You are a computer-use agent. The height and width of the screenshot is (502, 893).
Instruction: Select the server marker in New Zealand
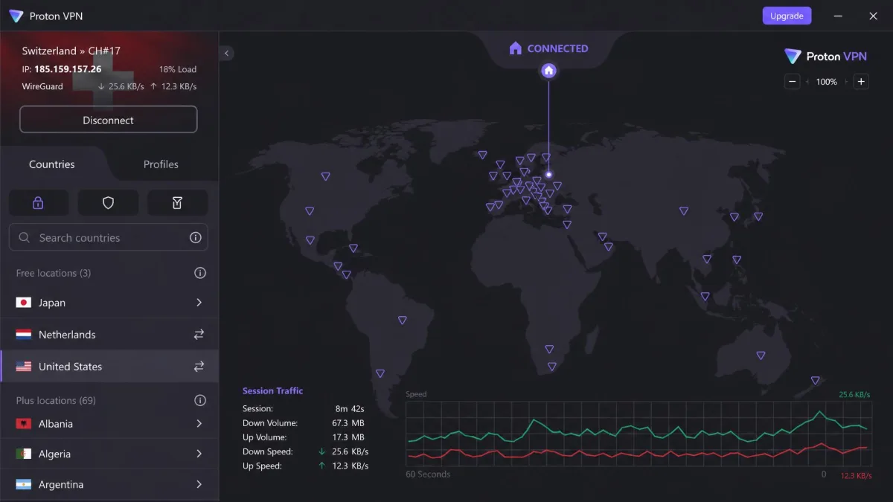tap(816, 380)
